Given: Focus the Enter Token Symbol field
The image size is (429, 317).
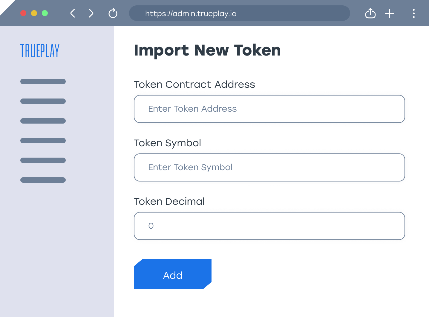Looking at the screenshot, I should click(269, 167).
